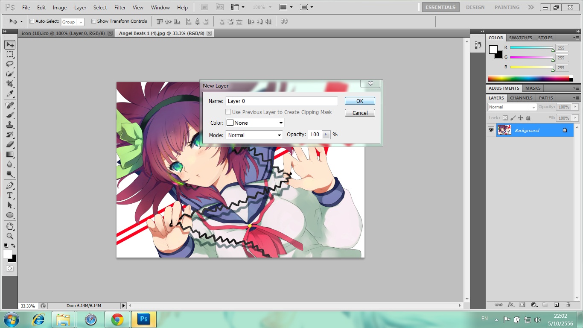Click the color spectrum ramp in Color panel
Screen dimensions: 583x328
point(529,78)
